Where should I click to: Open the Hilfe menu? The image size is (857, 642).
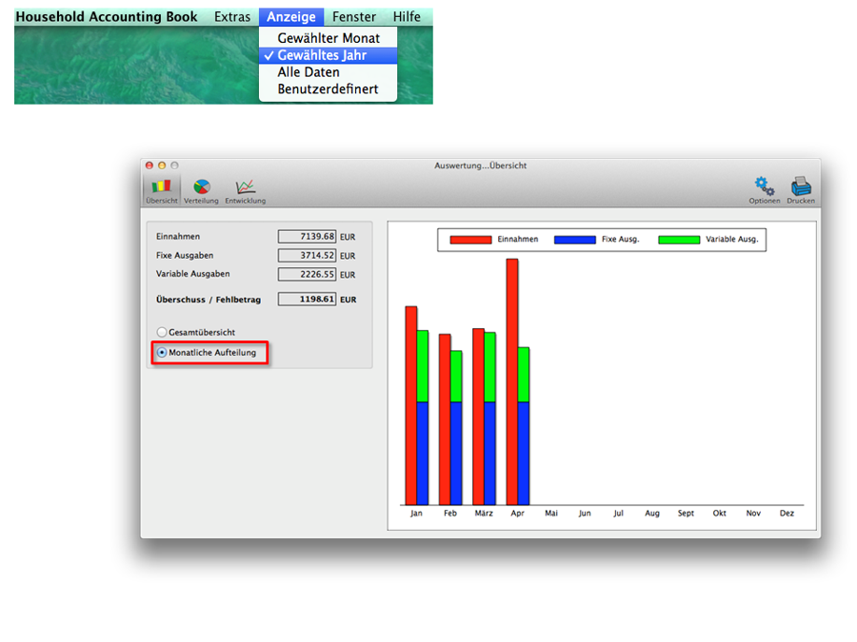(407, 17)
